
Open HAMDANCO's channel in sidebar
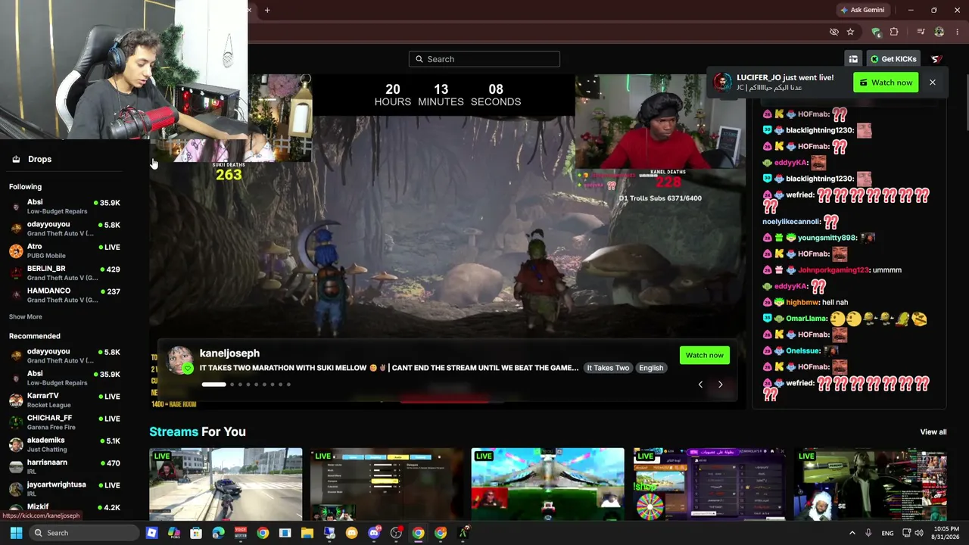(64, 295)
